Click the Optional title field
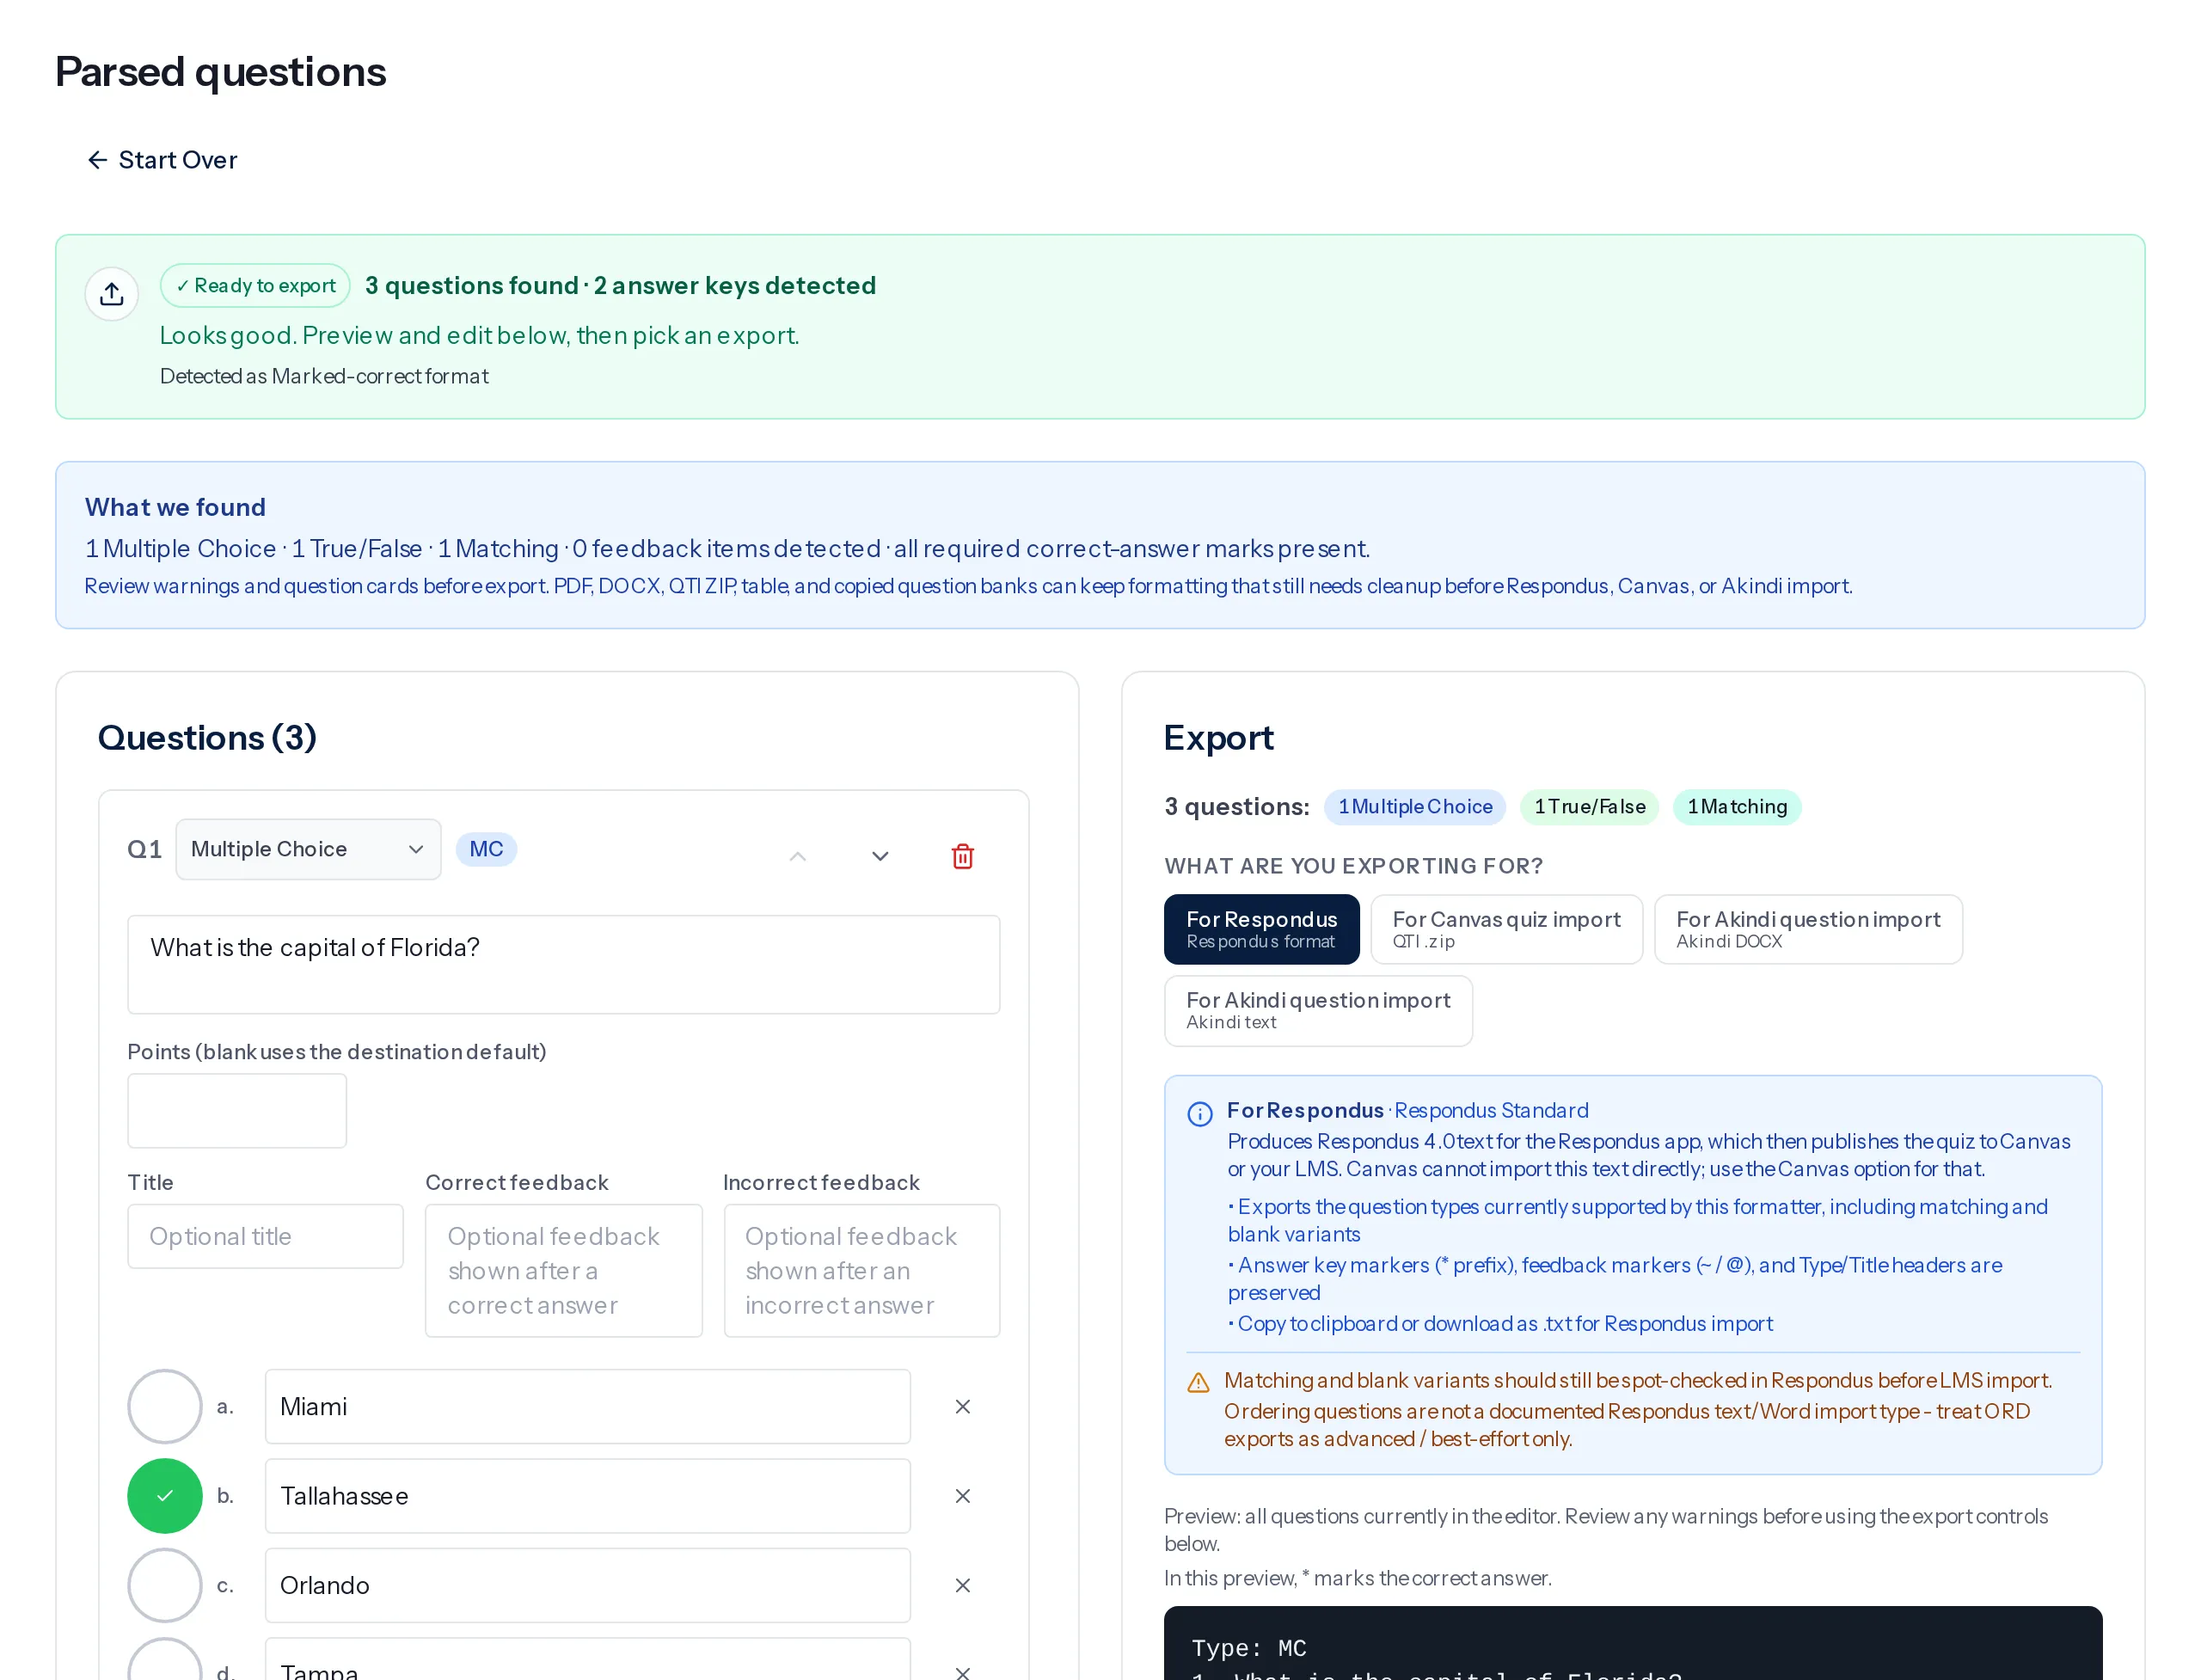This screenshot has height=1680, width=2201. click(265, 1236)
